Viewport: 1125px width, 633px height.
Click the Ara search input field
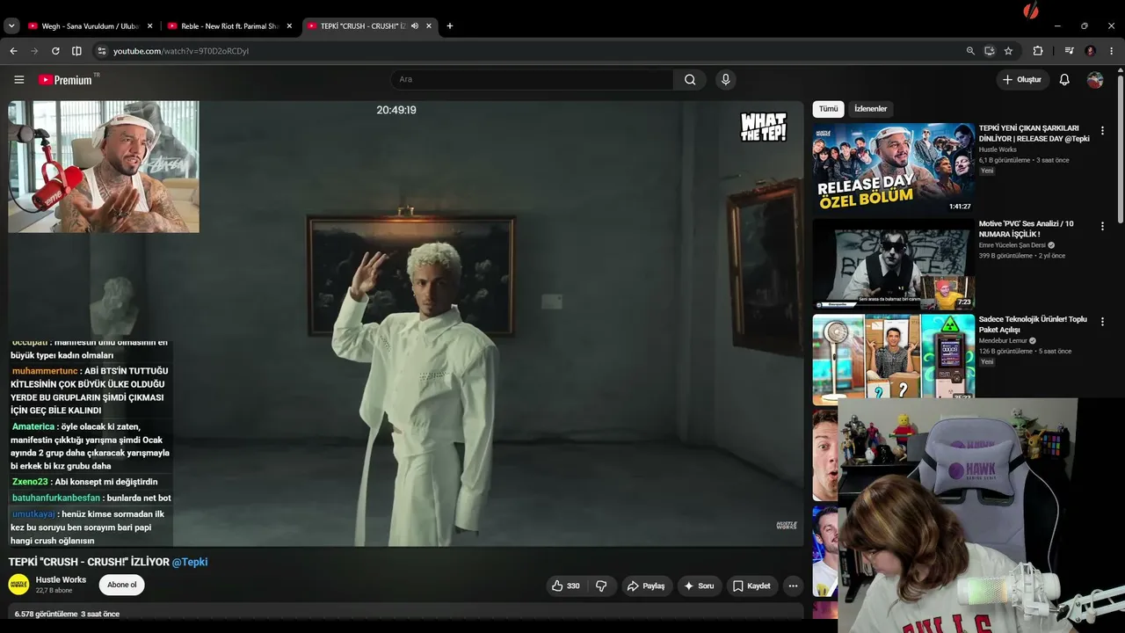coord(532,80)
